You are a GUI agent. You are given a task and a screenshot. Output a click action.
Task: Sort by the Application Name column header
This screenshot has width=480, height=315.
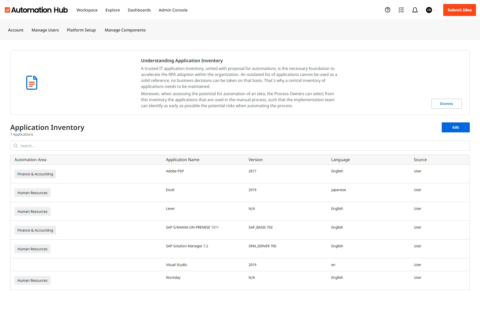[182, 160]
